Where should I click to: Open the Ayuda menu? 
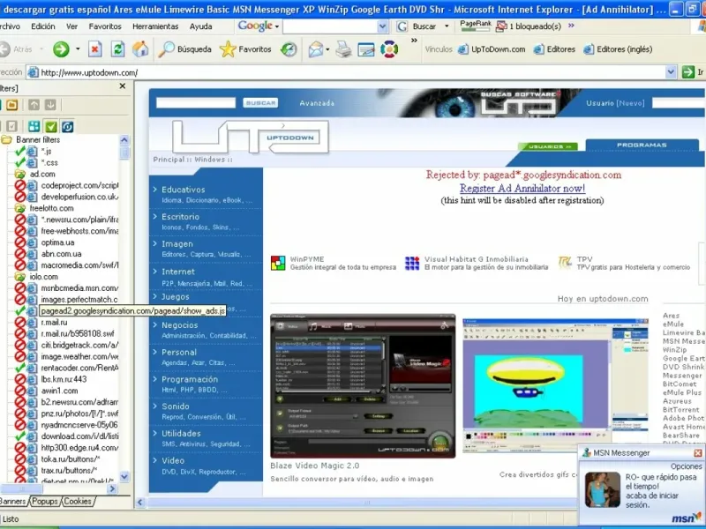tap(201, 26)
